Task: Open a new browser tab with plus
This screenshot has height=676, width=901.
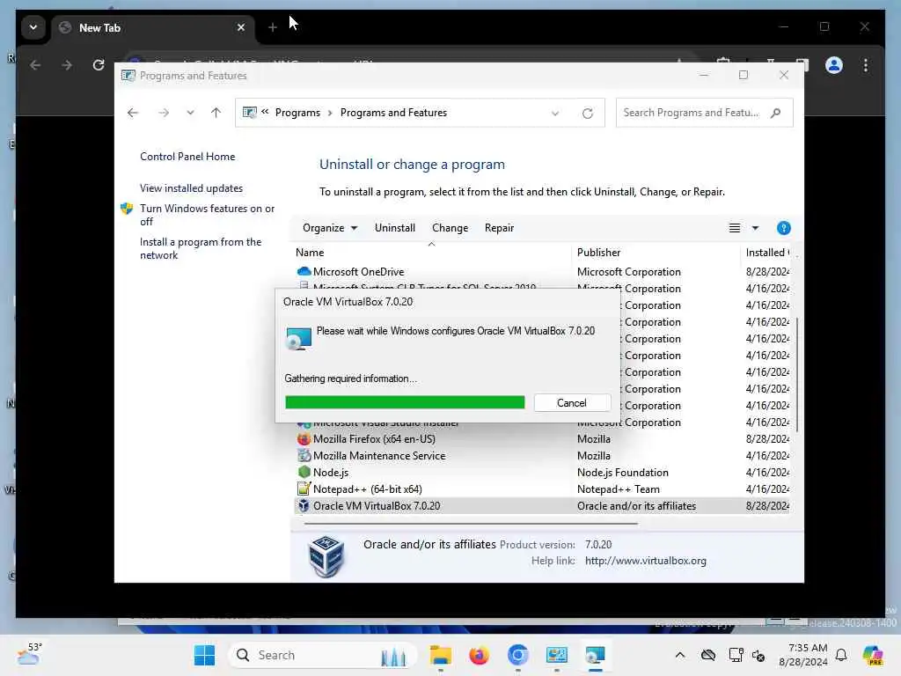Action: pyautogui.click(x=273, y=27)
